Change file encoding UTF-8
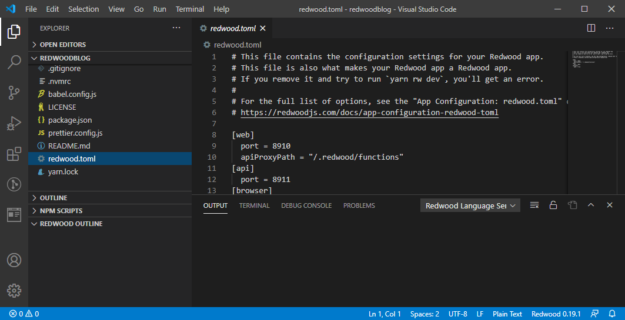The width and height of the screenshot is (625, 320). point(457,314)
